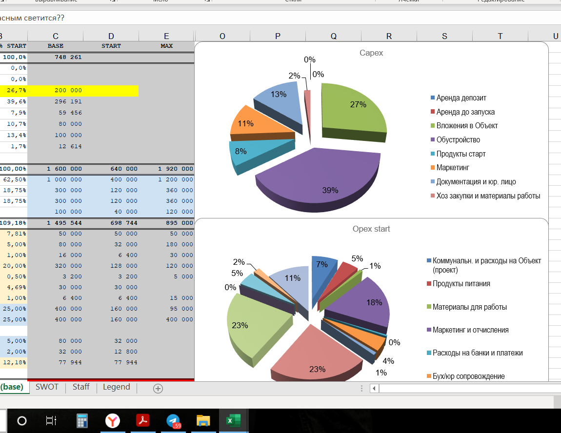Image resolution: width=561 pixels, height=433 pixels.
Task: Select cell with value 1 495 544
Action: pos(56,223)
